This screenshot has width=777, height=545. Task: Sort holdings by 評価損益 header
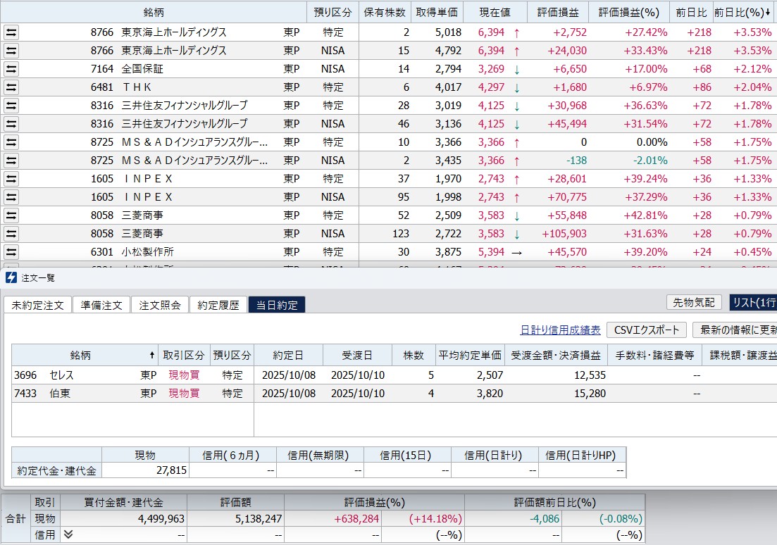[558, 13]
